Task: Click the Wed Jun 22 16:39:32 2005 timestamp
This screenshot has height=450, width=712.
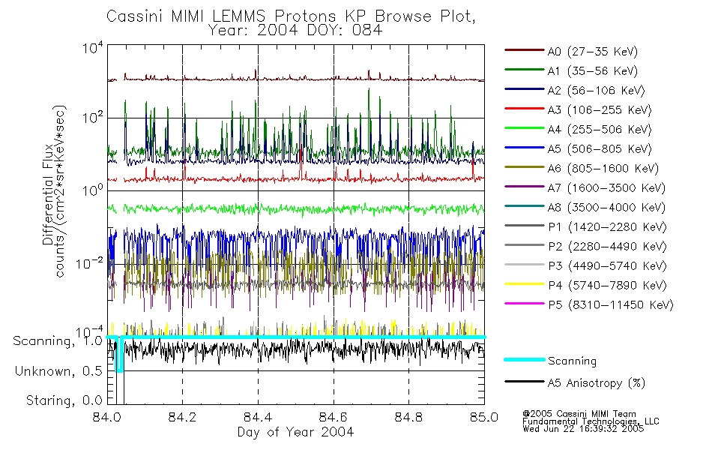Action: 584,429
